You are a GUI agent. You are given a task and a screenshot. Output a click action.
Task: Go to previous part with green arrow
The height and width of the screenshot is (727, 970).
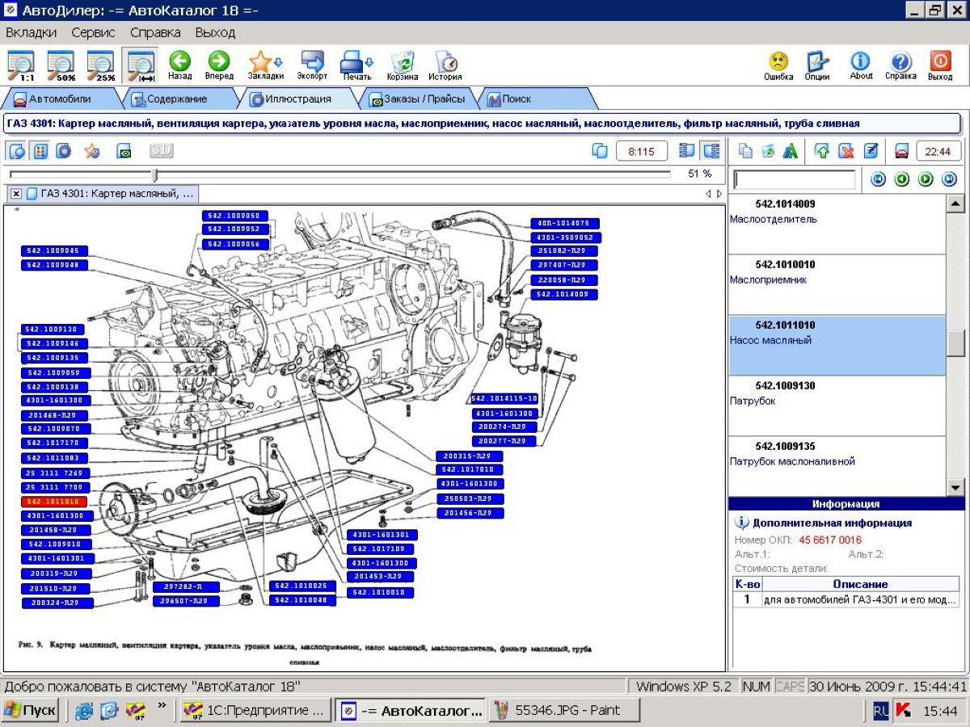coord(902,179)
